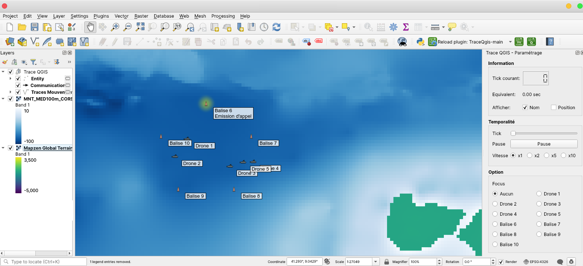
Task: Click the Zoom In magnifier tool
Action: pyautogui.click(x=115, y=27)
